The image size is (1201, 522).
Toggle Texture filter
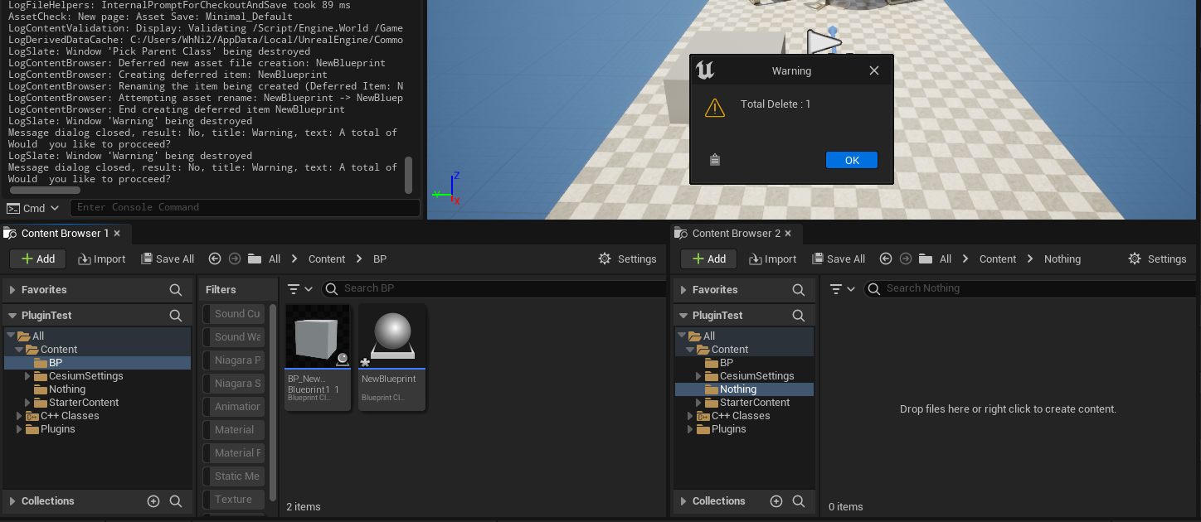[233, 500]
